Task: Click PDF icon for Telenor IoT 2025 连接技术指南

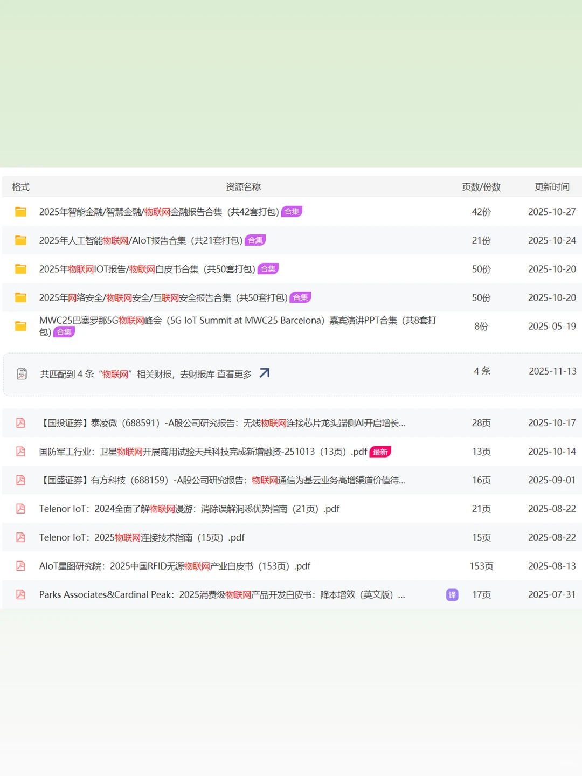Action: point(20,537)
